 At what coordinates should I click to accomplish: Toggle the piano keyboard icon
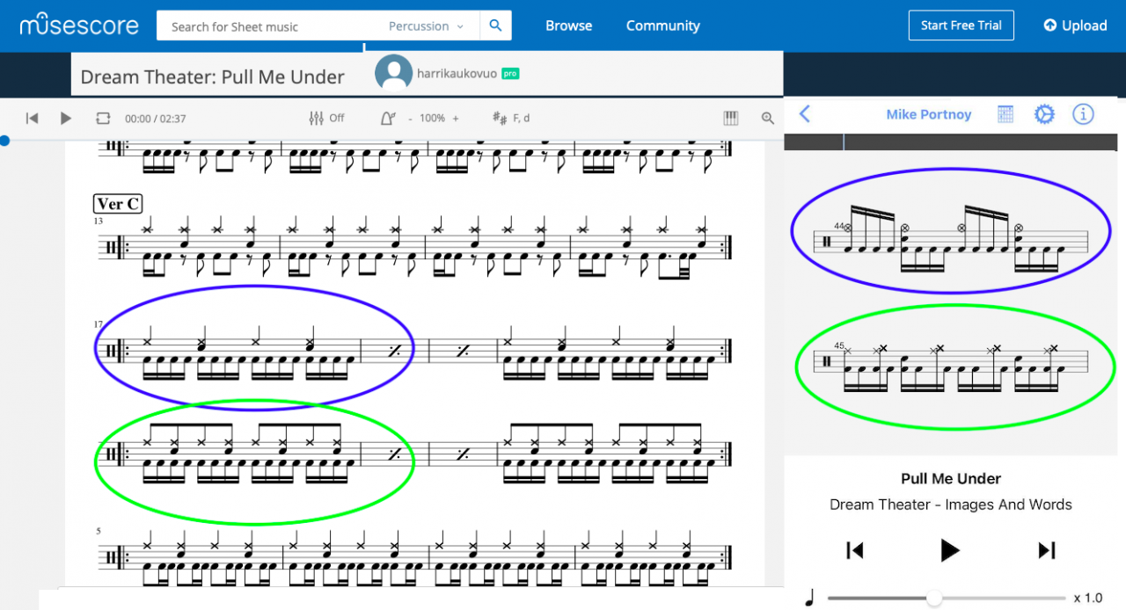[731, 118]
